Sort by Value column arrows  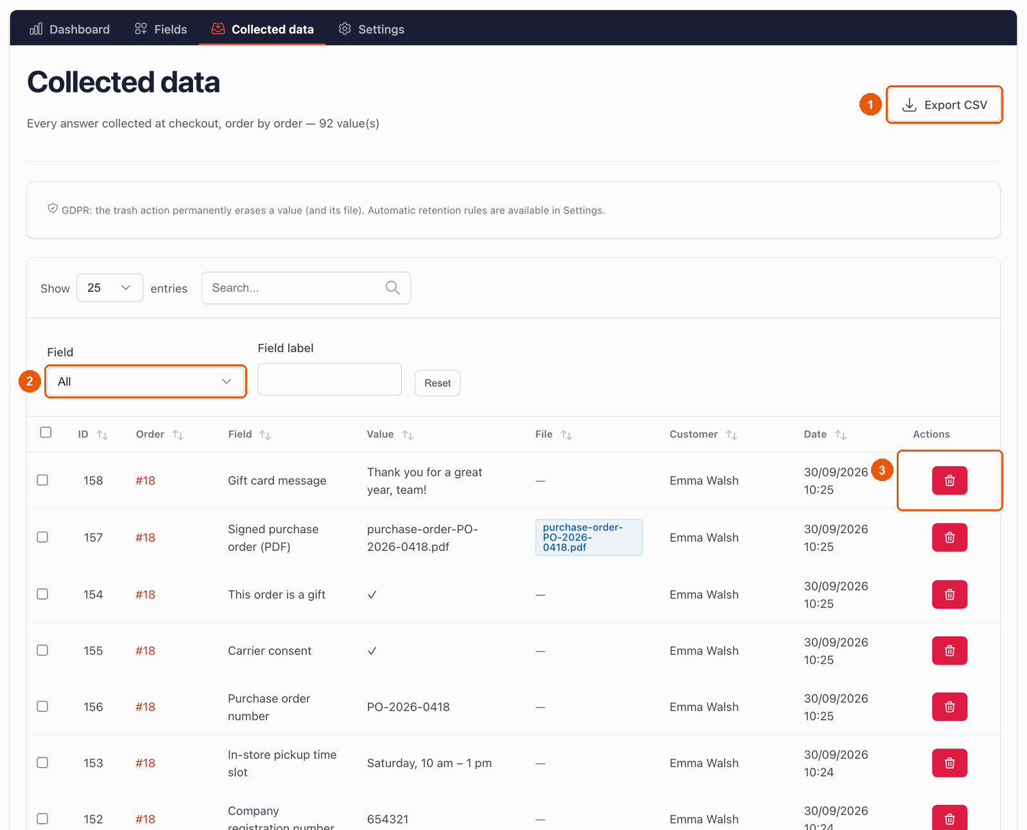click(408, 435)
